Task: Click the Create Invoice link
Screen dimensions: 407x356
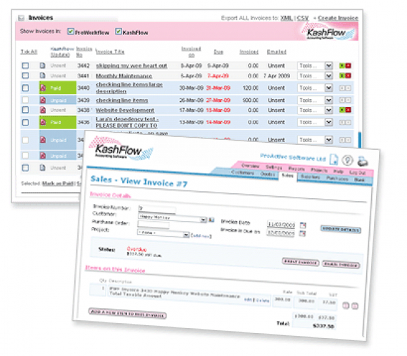Action: click(x=338, y=18)
